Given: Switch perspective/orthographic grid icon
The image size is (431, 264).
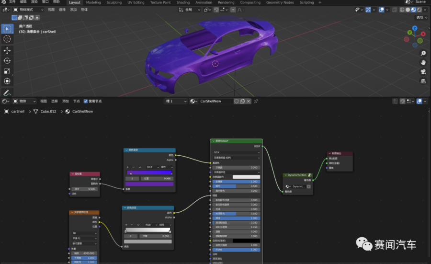Looking at the screenshot, I should point(423,81).
